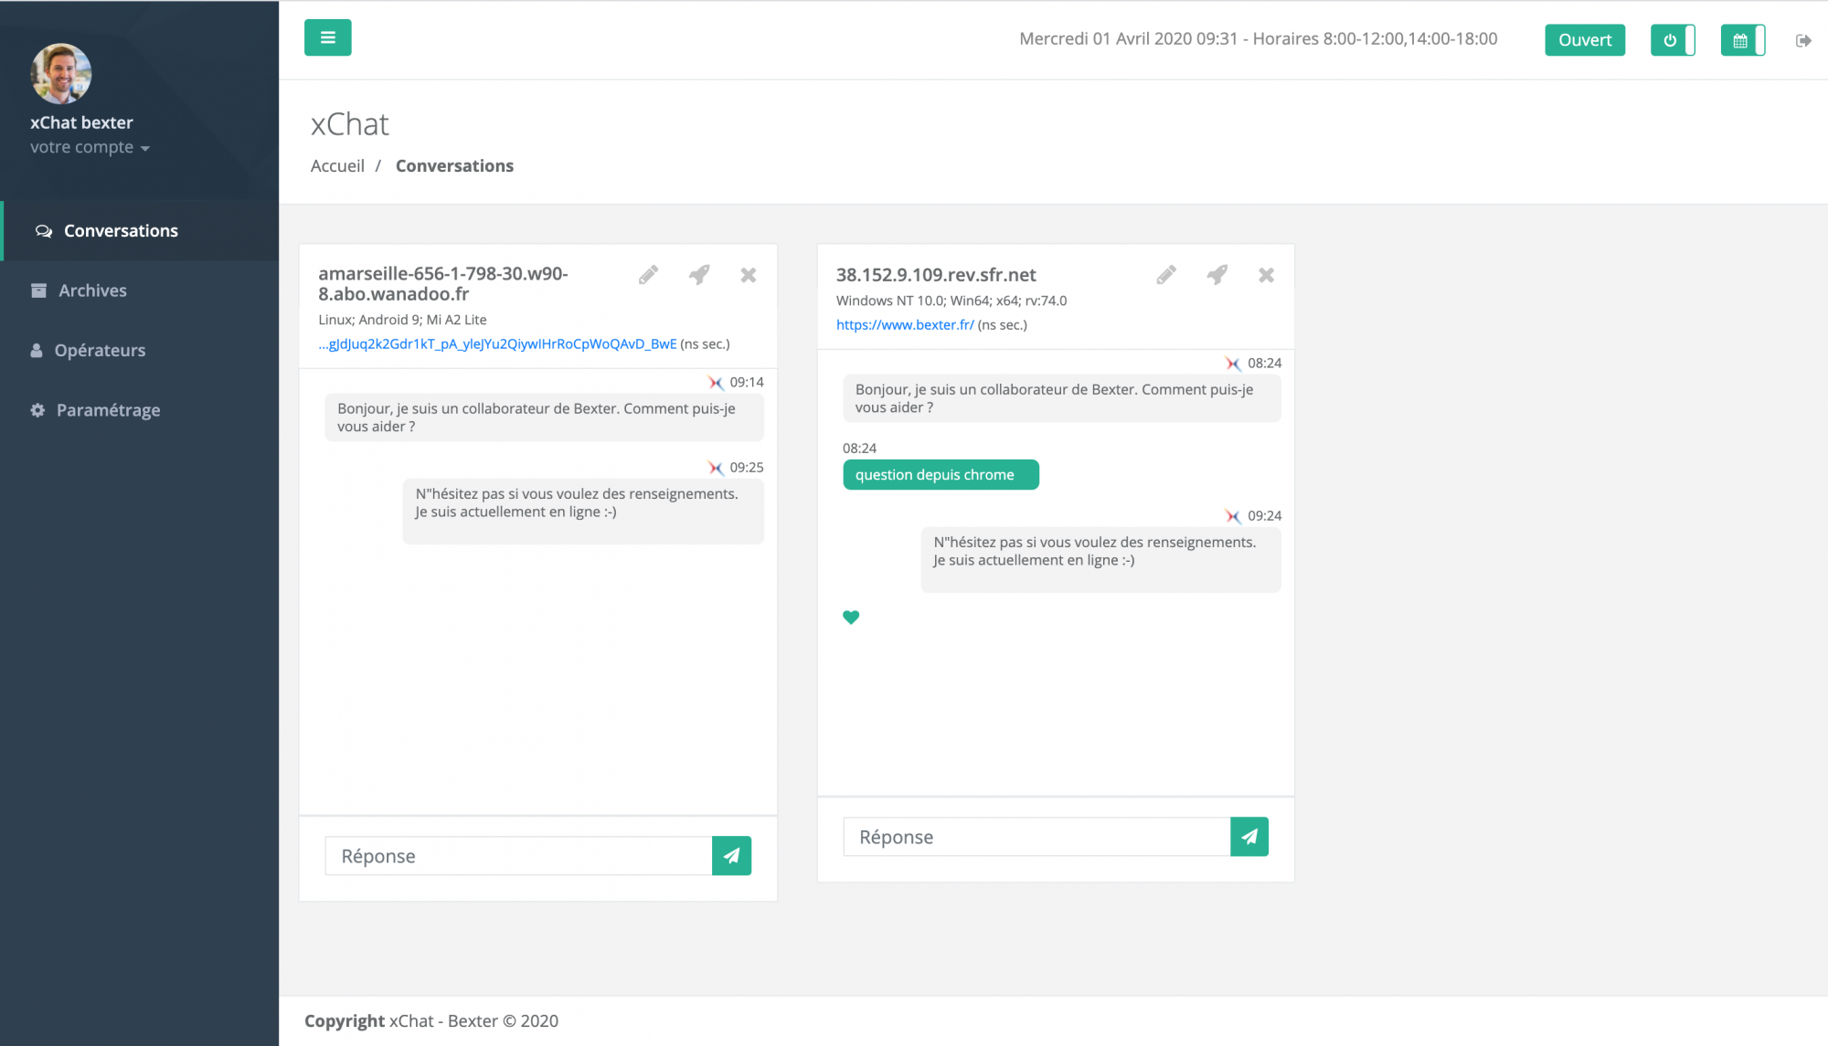The height and width of the screenshot is (1046, 1828).
Task: Click the edit pencil icon on left conversation
Action: click(649, 276)
